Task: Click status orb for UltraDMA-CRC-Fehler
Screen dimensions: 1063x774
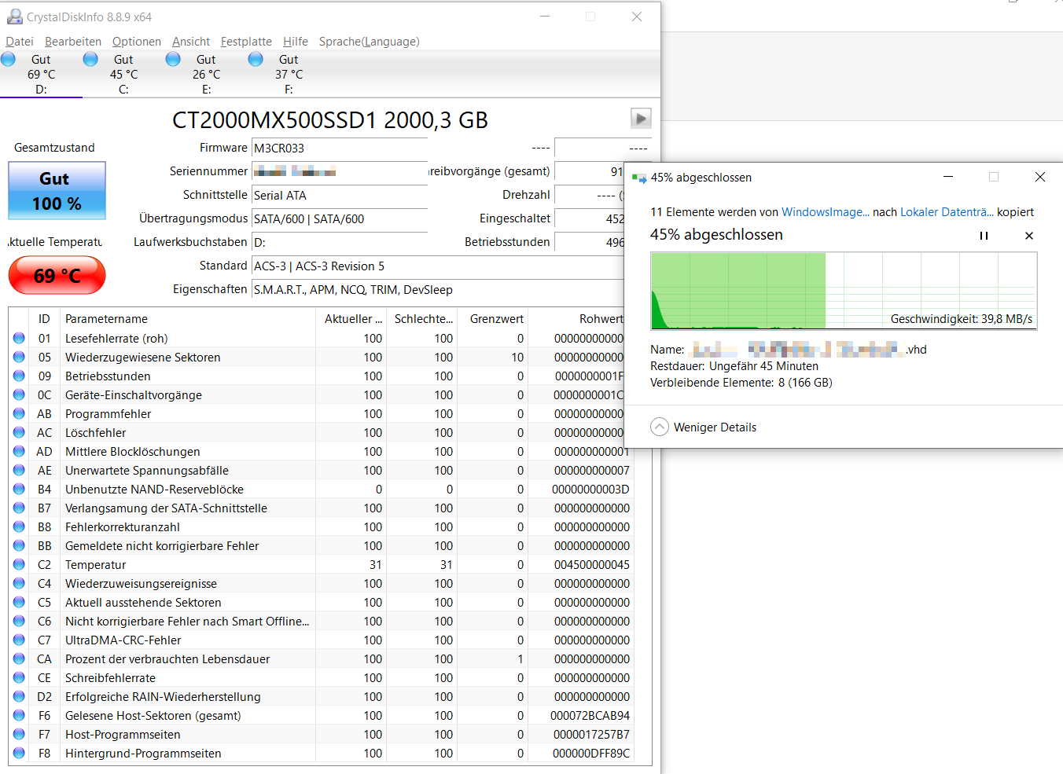Action: coord(19,640)
